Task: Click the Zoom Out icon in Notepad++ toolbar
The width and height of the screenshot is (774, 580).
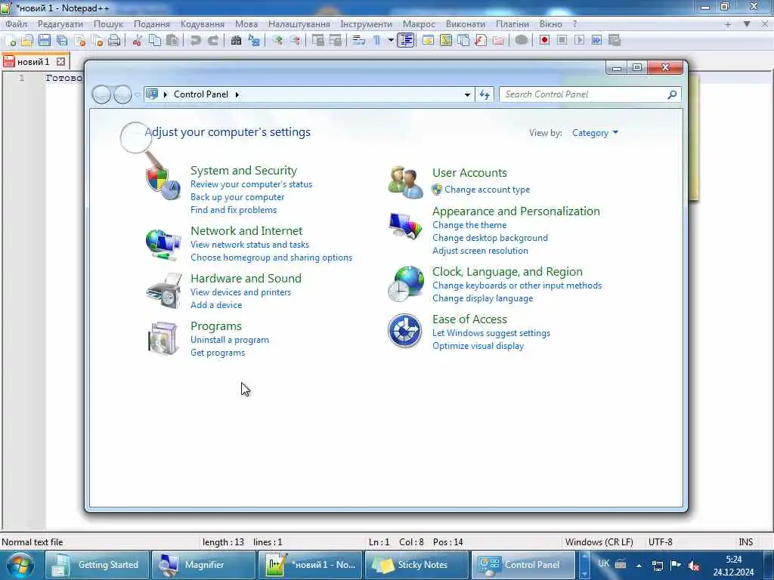Action: [x=295, y=41]
